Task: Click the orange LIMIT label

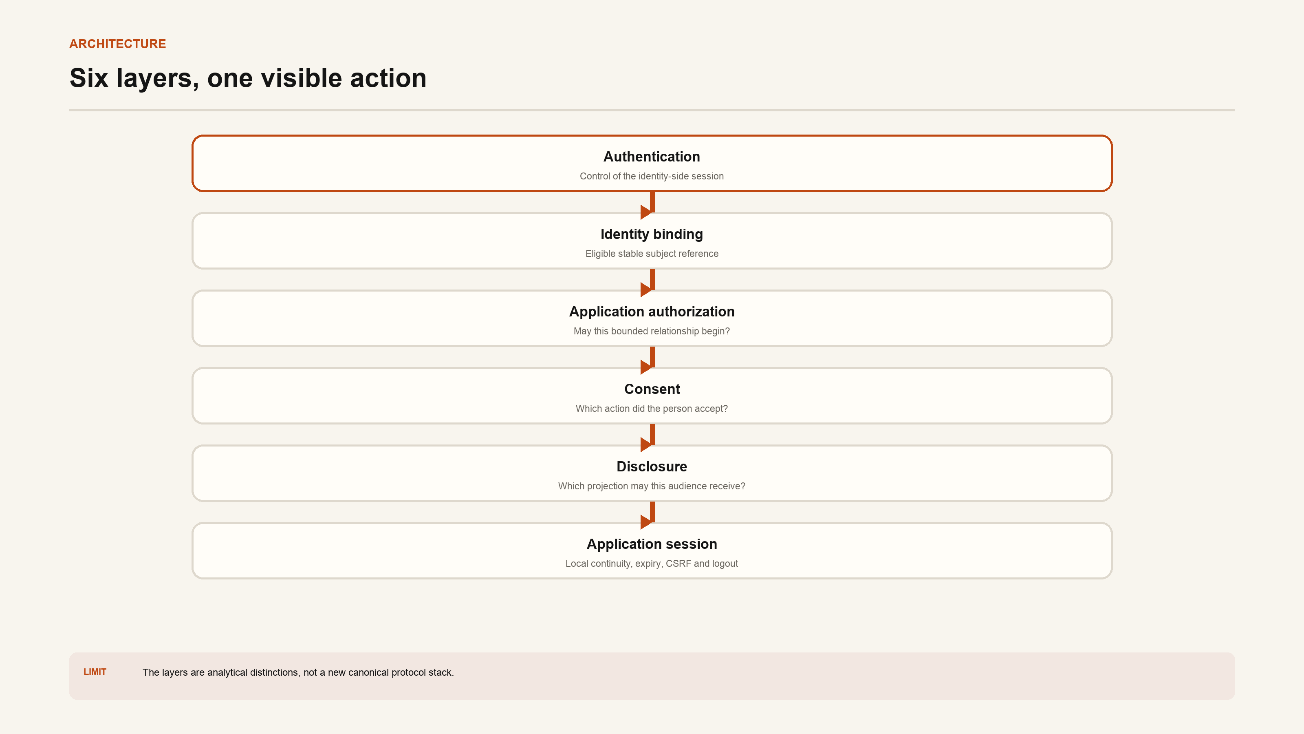Action: point(95,672)
